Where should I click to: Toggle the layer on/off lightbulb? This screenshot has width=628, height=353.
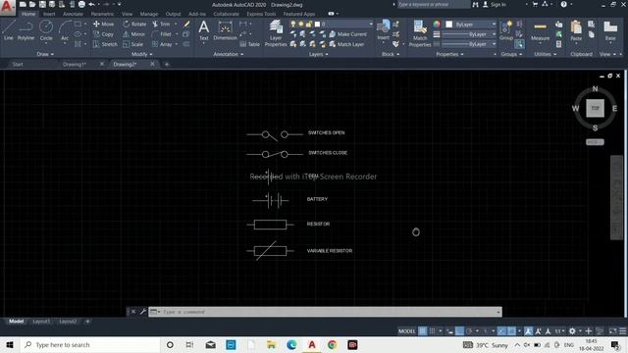click(293, 24)
